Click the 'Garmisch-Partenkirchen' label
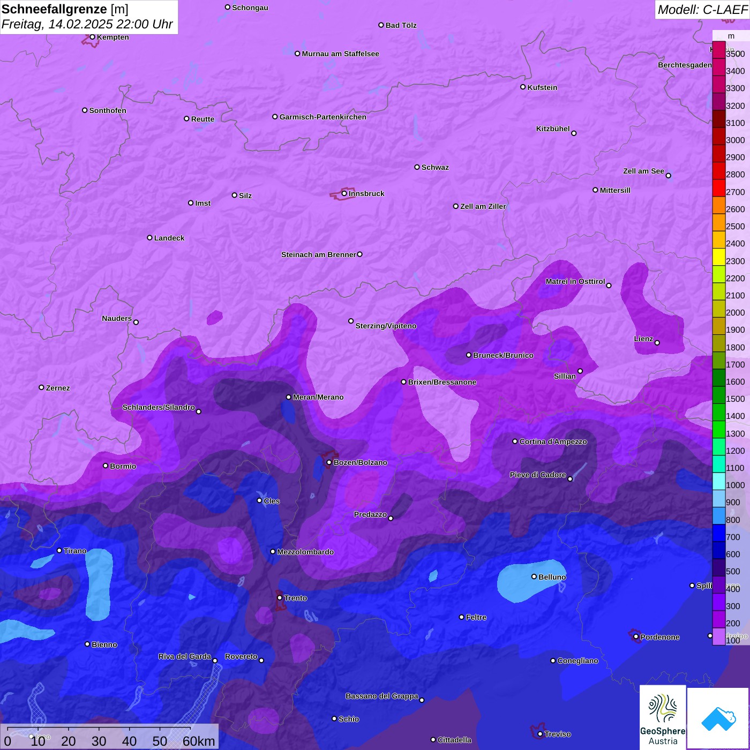The width and height of the screenshot is (750, 750). point(323,117)
